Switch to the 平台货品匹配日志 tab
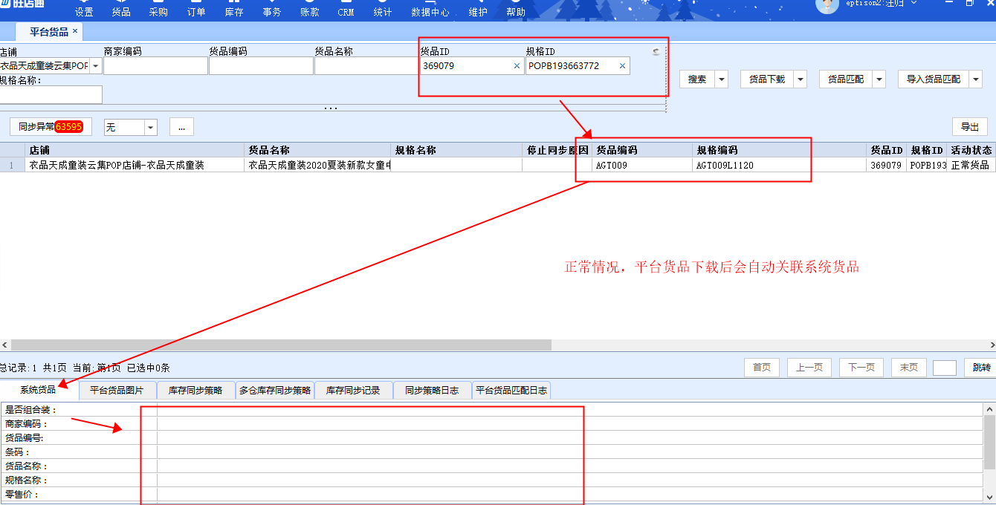This screenshot has width=996, height=505. [511, 391]
